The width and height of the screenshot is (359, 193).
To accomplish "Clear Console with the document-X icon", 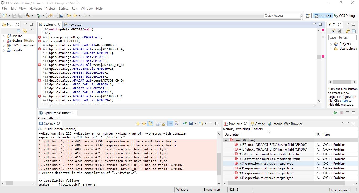I will point(176,124).
